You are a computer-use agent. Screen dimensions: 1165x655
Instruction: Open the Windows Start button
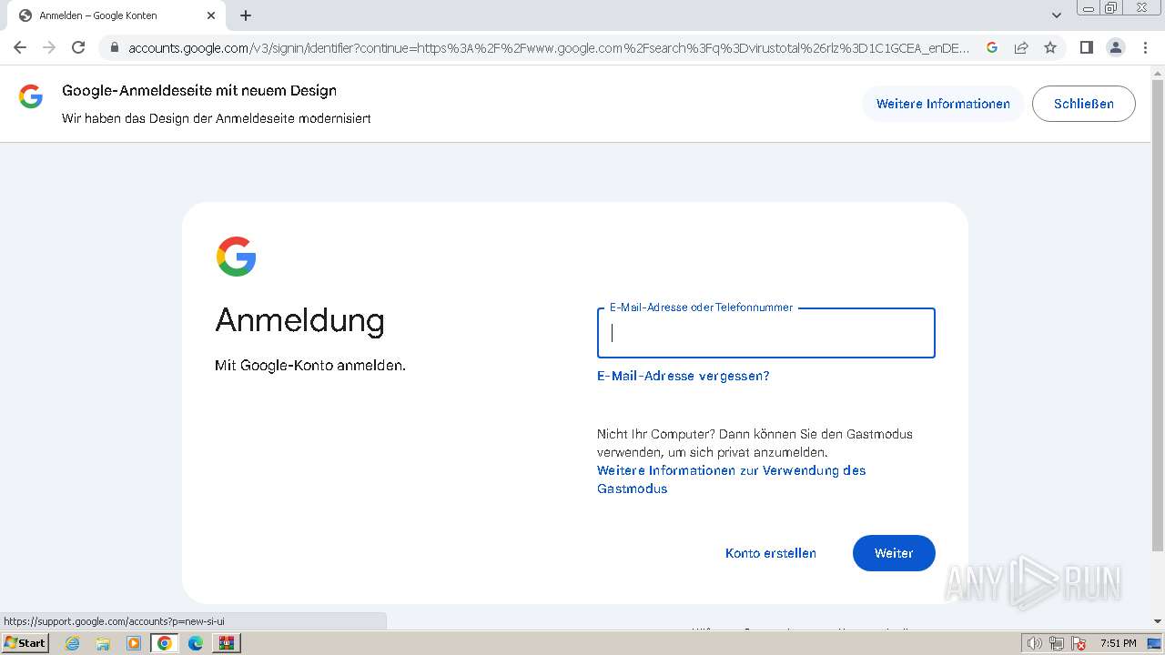point(25,643)
